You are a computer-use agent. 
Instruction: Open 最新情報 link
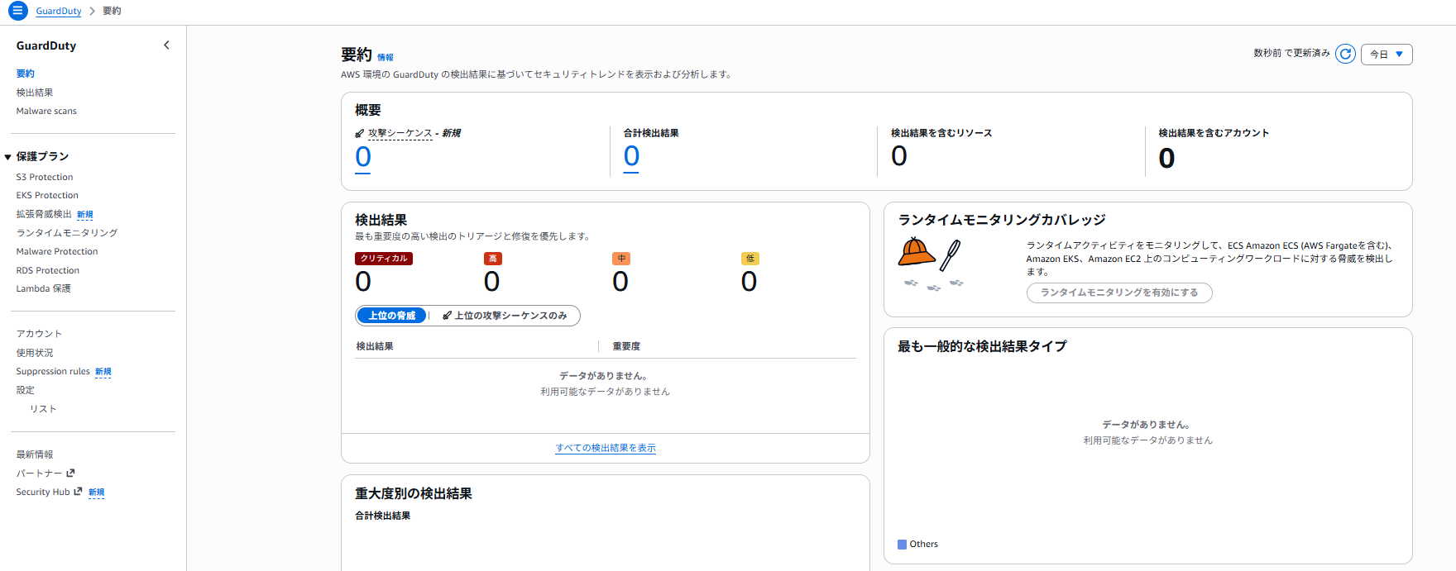(x=35, y=454)
